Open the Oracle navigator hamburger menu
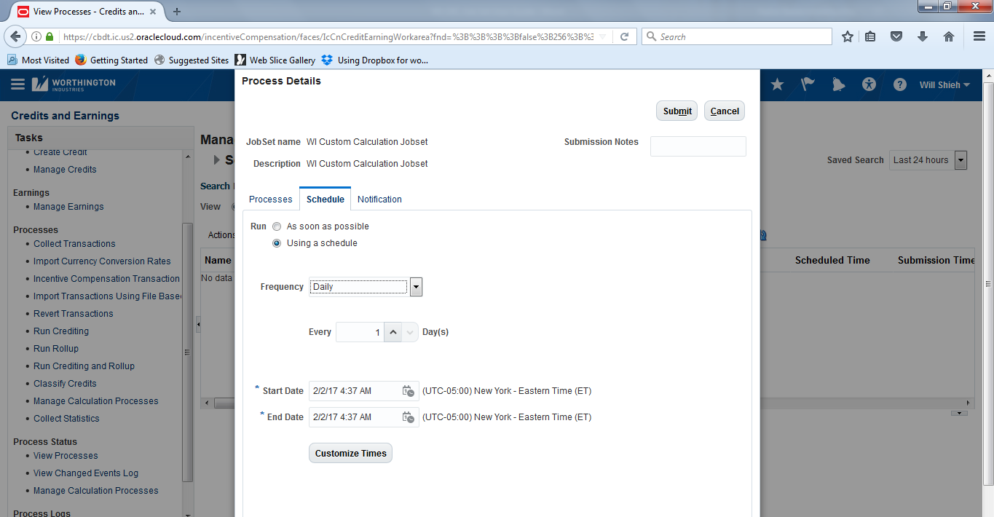This screenshot has height=517, width=994. (18, 84)
